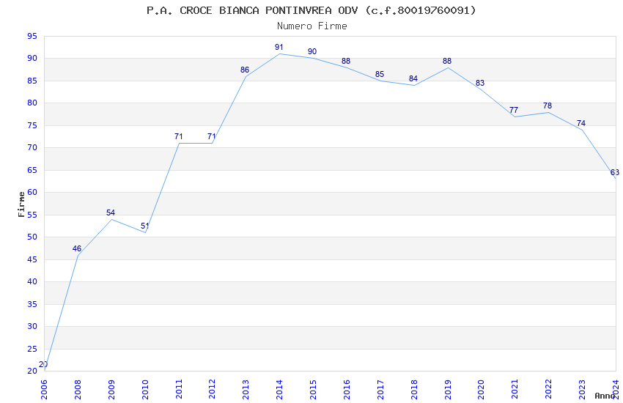Screen dimensions: 623x403
Task: Click data label '46' above the 2008 point
Action: [77, 248]
